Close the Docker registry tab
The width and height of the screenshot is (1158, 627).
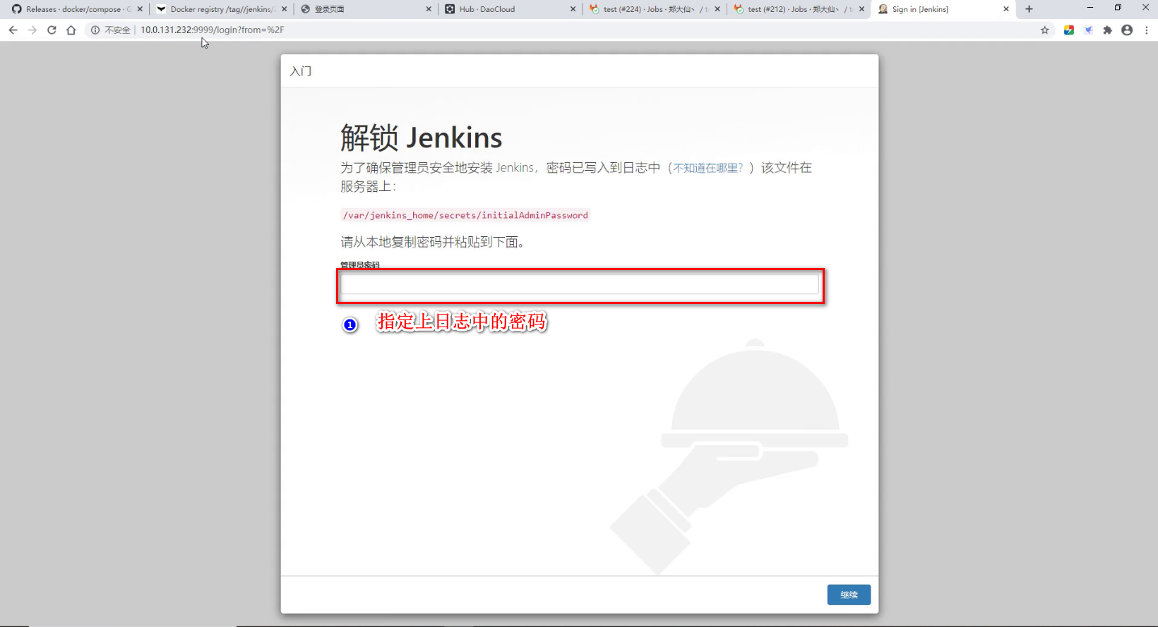[284, 9]
